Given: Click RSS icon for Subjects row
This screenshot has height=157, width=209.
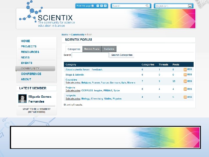Looking at the screenshot, I should point(185,97).
